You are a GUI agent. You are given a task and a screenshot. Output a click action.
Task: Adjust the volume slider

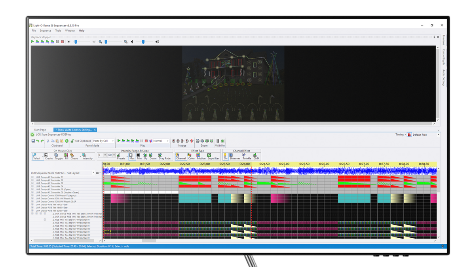tap(143, 42)
